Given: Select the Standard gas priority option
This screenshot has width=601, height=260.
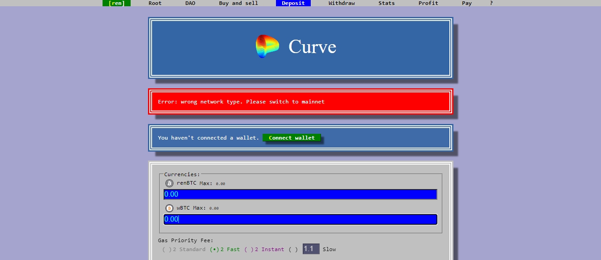Looking at the screenshot, I should [184, 249].
